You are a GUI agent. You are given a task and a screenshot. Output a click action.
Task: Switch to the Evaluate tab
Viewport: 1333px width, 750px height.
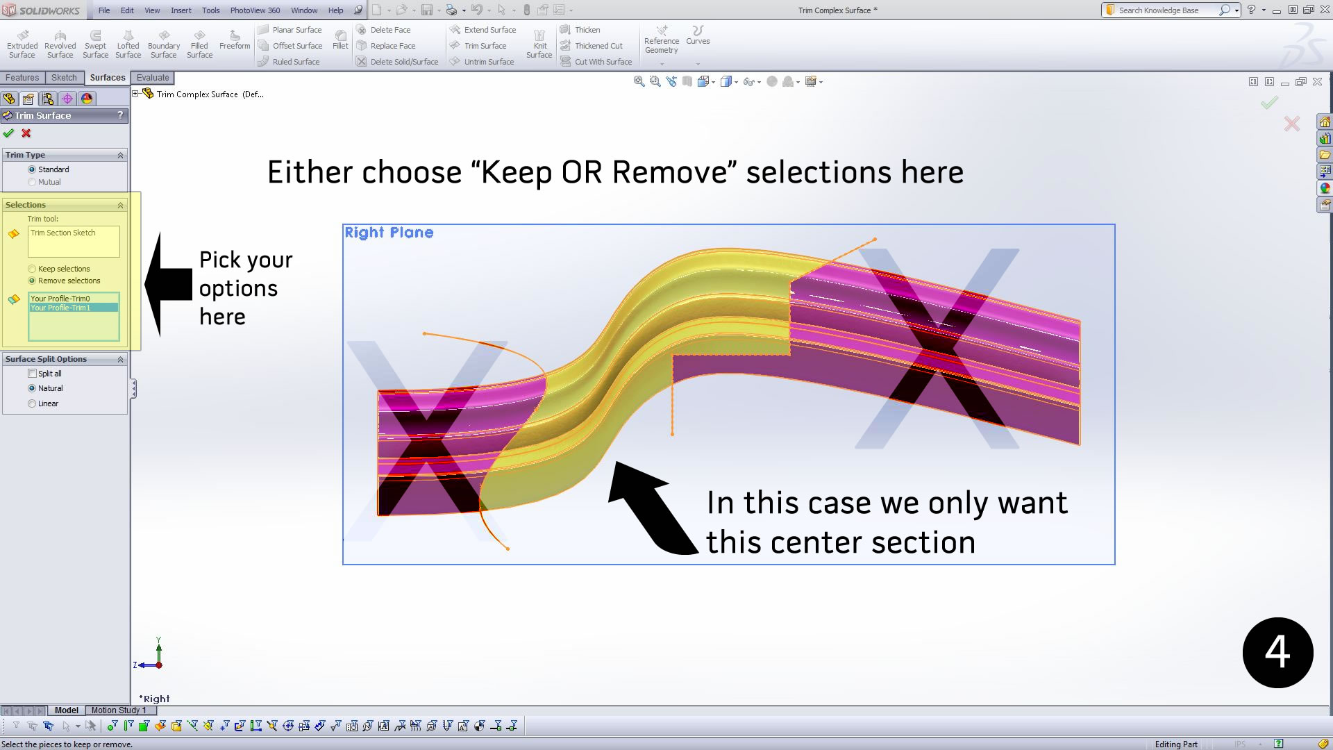pos(153,78)
